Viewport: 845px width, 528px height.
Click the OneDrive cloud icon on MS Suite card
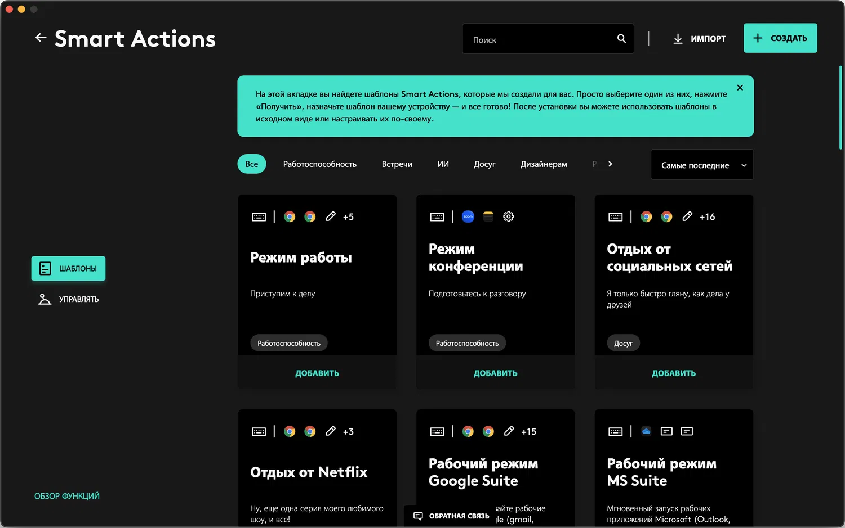(646, 431)
